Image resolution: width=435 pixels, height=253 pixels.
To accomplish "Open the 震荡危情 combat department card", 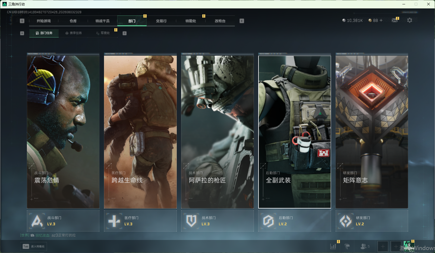I will [63, 132].
